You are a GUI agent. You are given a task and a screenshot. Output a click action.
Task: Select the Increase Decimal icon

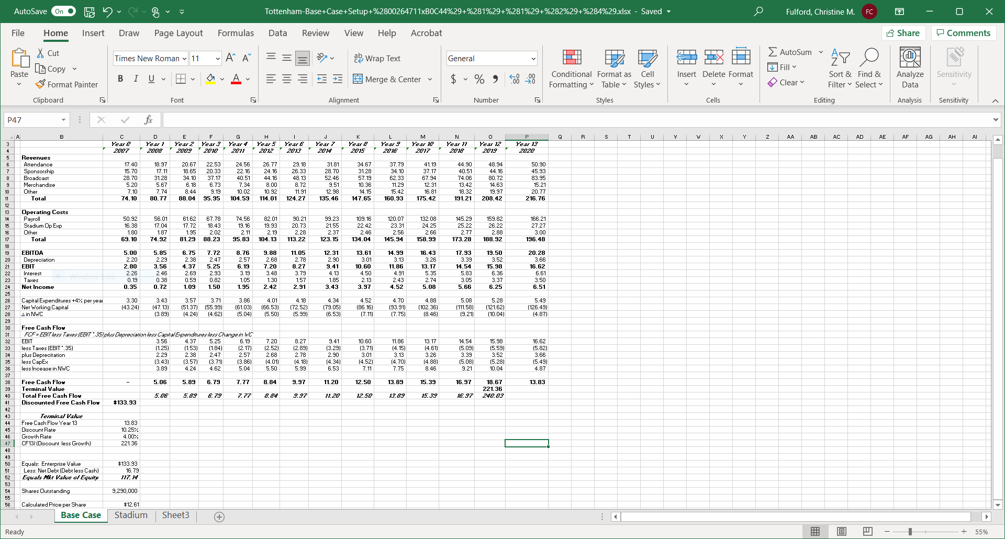[x=514, y=79]
